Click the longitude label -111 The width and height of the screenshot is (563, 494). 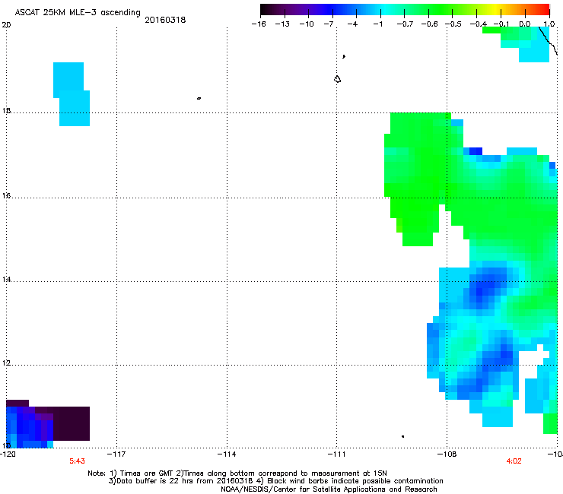point(336,454)
